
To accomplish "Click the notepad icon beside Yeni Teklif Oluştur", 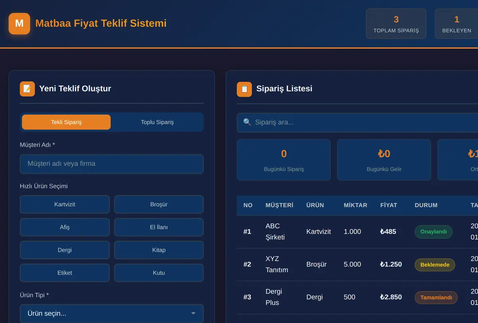I will (27, 89).
